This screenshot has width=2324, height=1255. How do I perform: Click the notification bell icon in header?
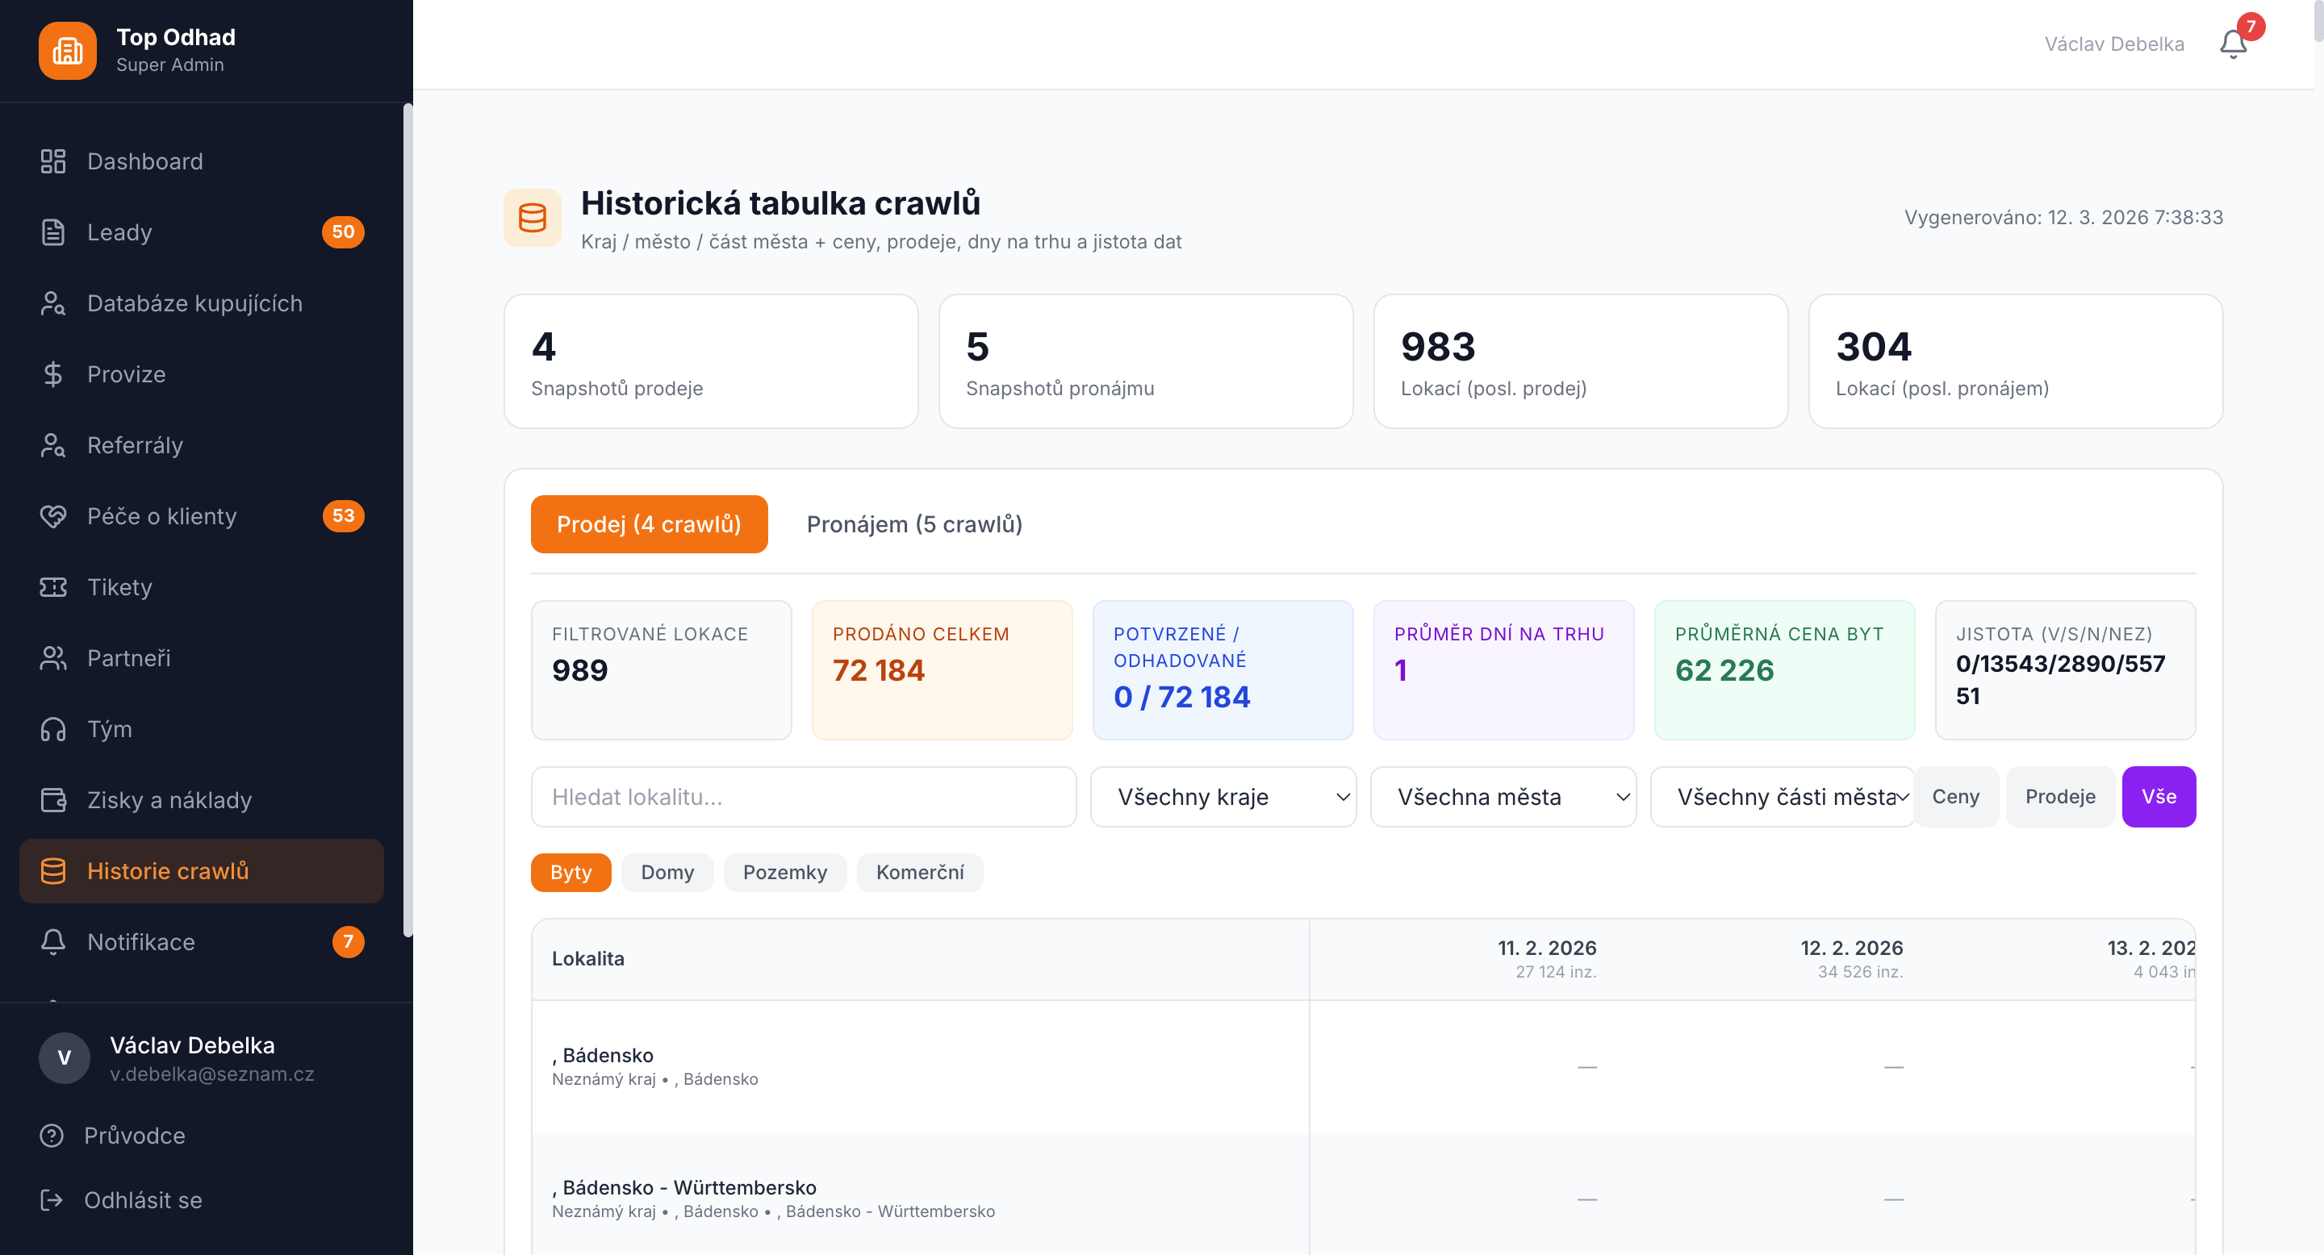(2233, 44)
